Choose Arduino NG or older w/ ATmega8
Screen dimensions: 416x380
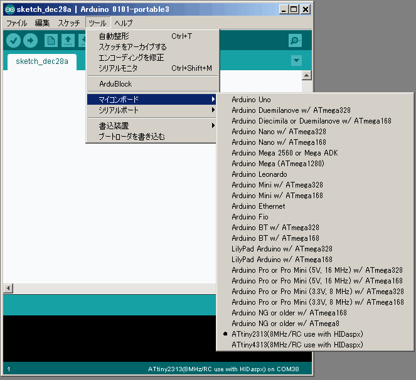pyautogui.click(x=315, y=324)
